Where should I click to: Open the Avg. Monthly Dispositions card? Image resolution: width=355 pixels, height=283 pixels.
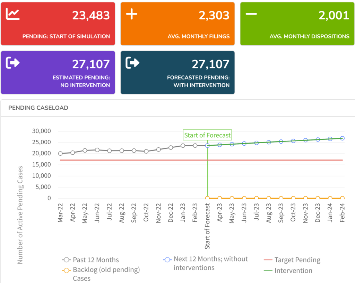tap(297, 24)
